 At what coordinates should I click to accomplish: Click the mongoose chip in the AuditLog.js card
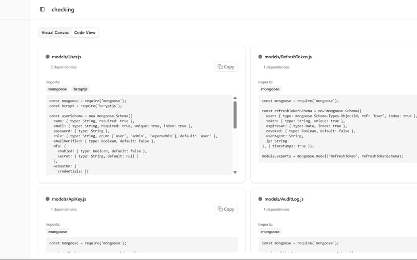(x=270, y=231)
